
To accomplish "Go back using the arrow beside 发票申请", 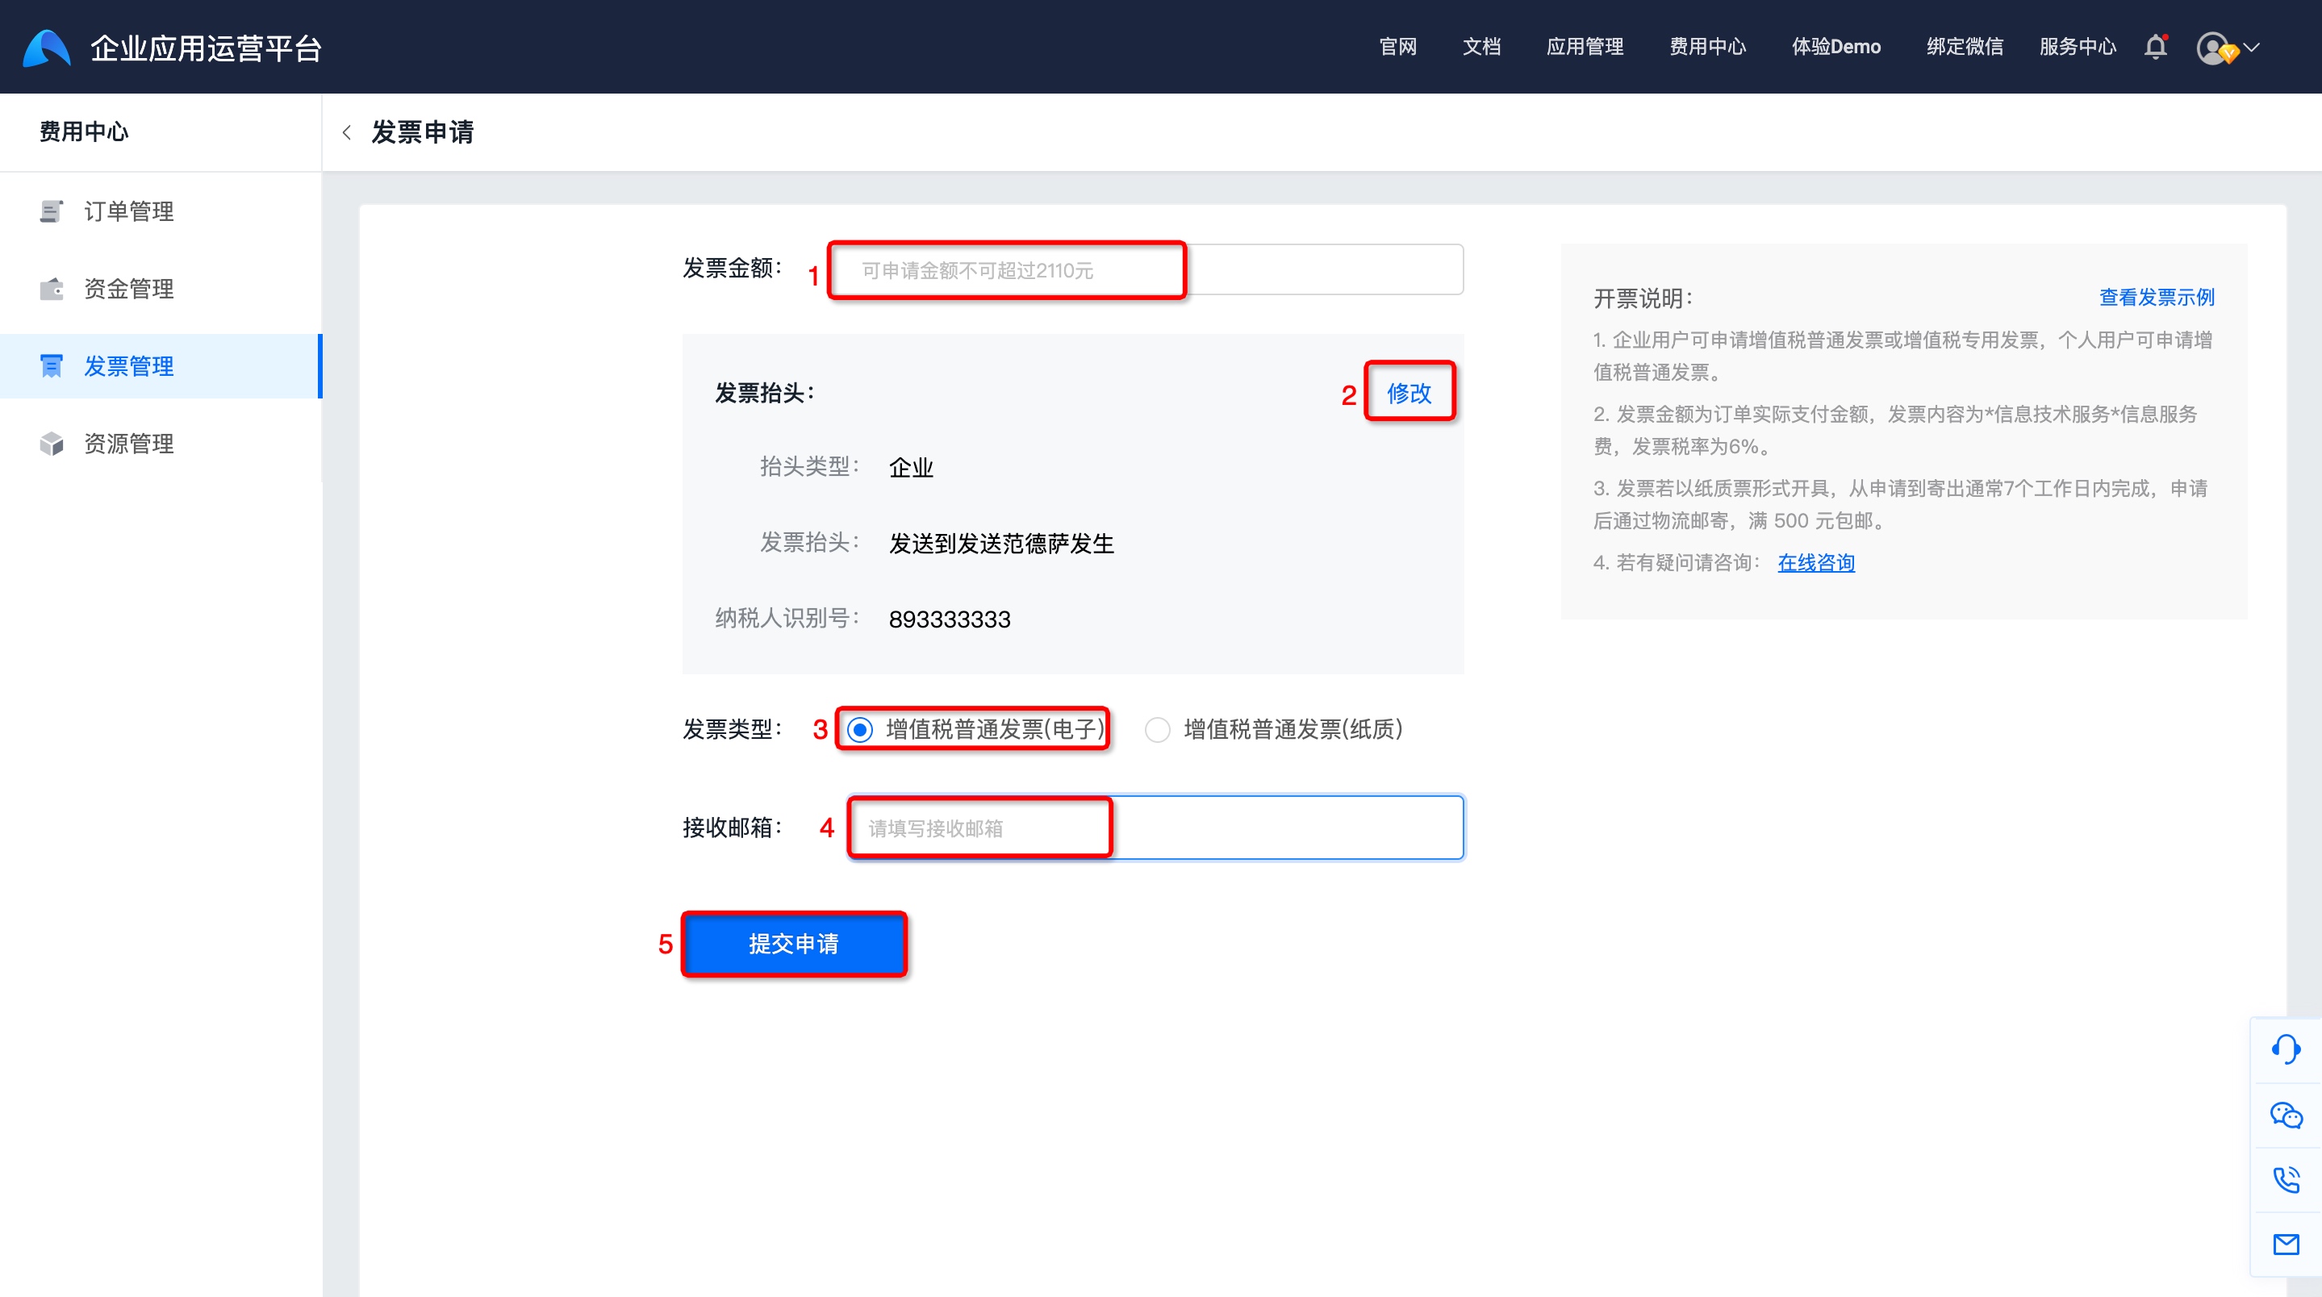I will point(347,132).
